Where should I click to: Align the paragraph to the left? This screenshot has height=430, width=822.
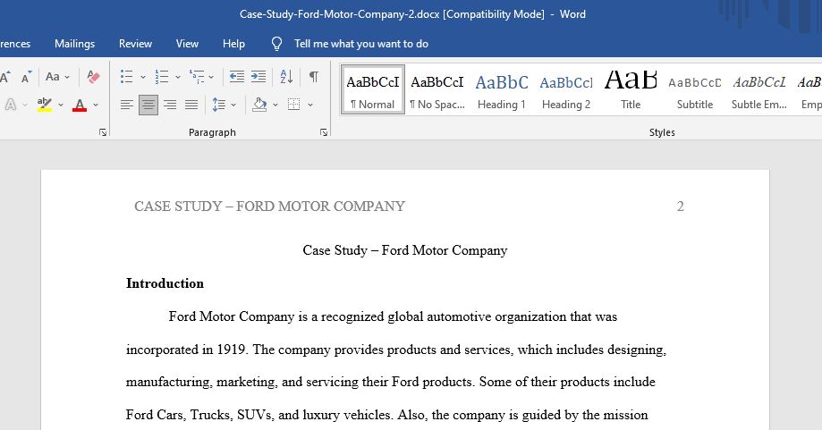click(x=126, y=105)
